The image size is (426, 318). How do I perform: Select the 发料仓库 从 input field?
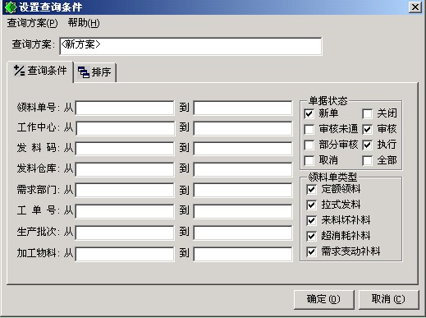125,169
